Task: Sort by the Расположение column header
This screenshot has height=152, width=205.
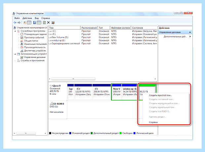Action: tap(89, 28)
